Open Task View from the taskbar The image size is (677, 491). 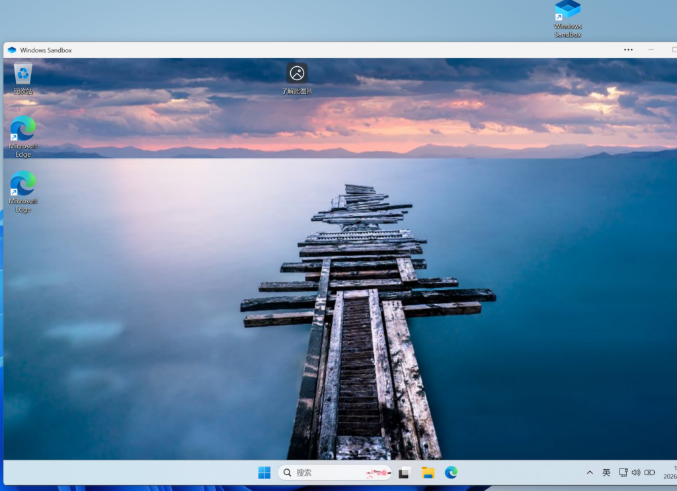(405, 472)
